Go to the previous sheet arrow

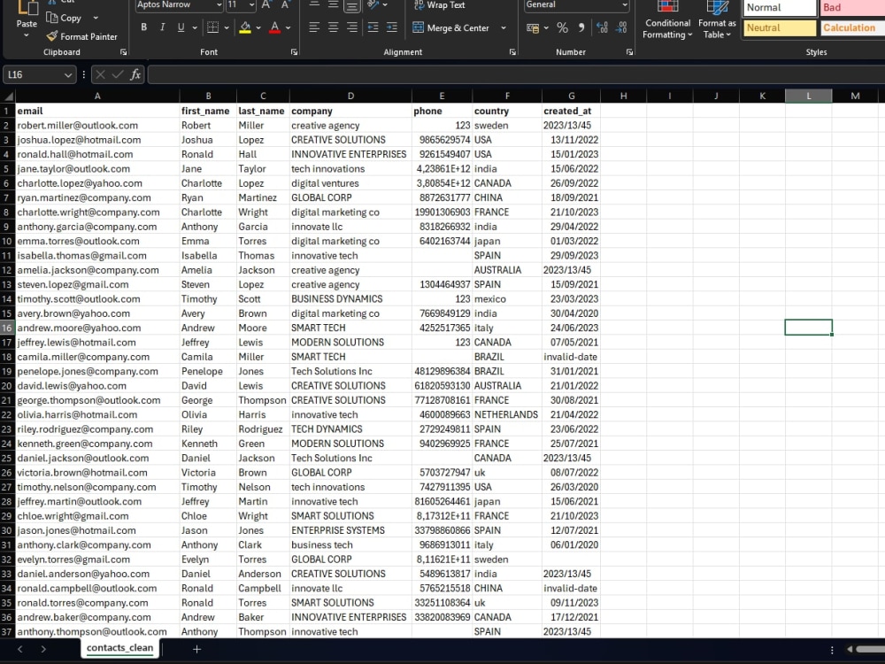[19, 649]
